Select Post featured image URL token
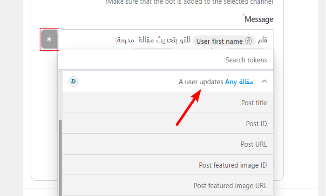 click(x=230, y=185)
